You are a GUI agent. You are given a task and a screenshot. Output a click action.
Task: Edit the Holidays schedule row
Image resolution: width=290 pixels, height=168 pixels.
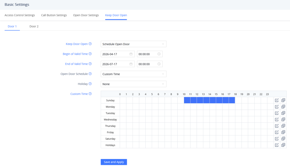tap(277, 145)
